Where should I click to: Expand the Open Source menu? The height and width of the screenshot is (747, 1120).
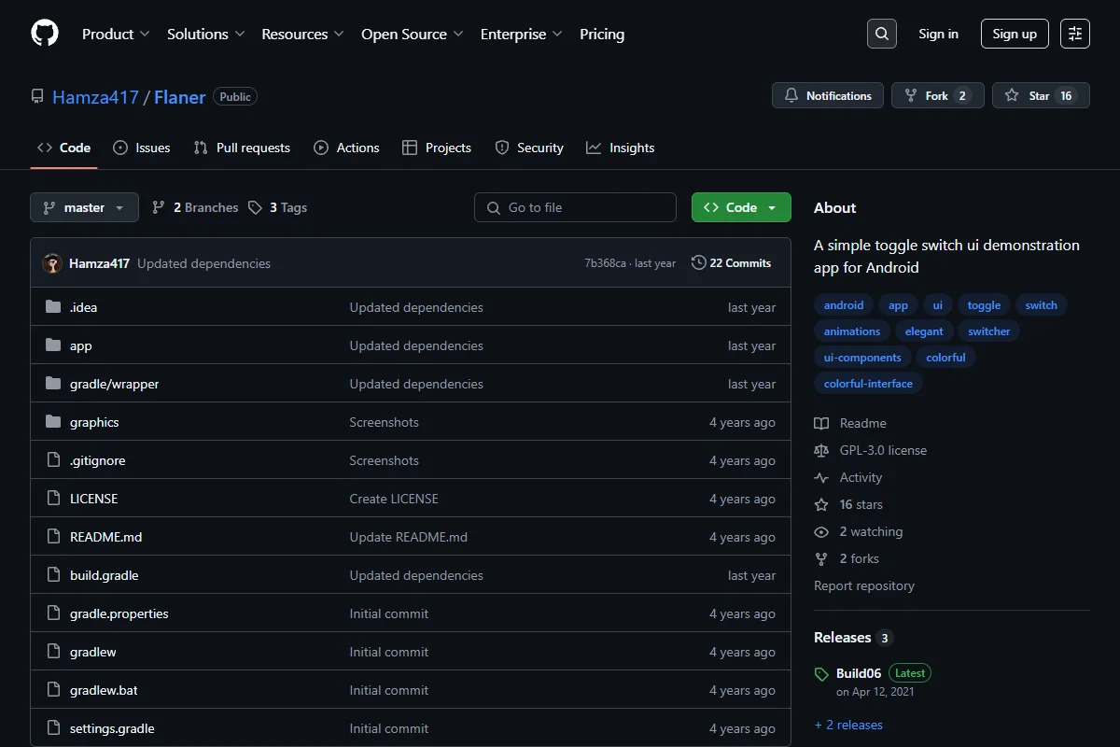pos(413,34)
